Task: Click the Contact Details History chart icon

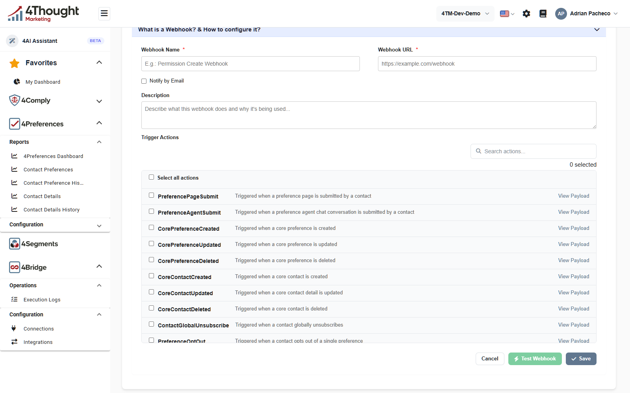Action: pos(15,209)
